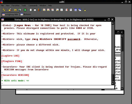Click the scroll-up arrow in Status window
132x104 pixels.
[x=113, y=23]
